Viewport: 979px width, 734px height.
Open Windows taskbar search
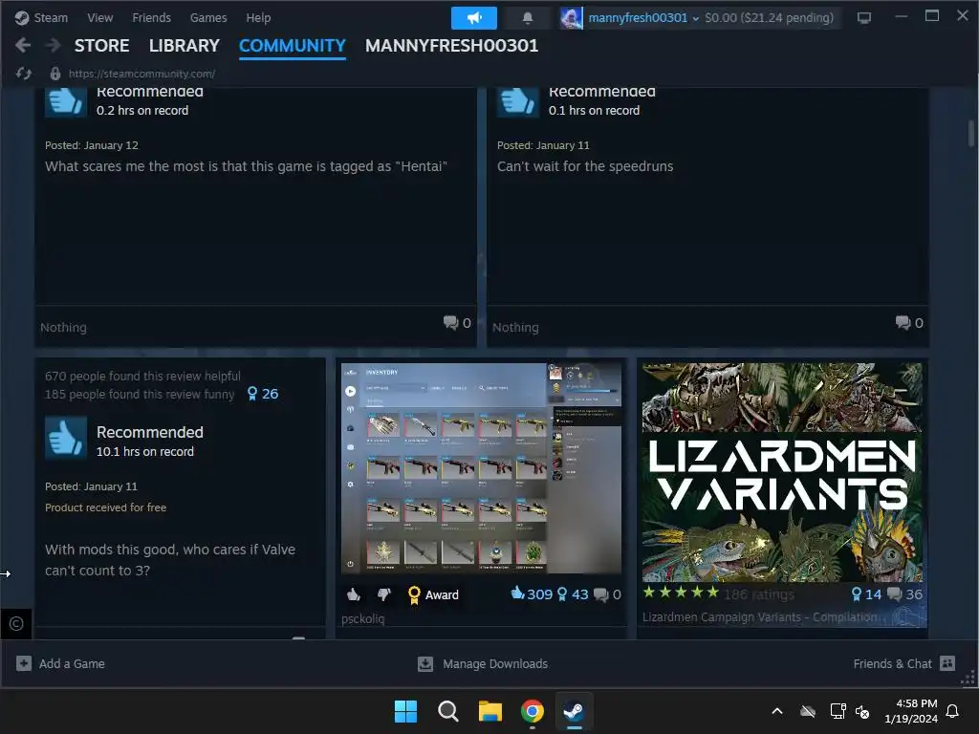tap(447, 711)
